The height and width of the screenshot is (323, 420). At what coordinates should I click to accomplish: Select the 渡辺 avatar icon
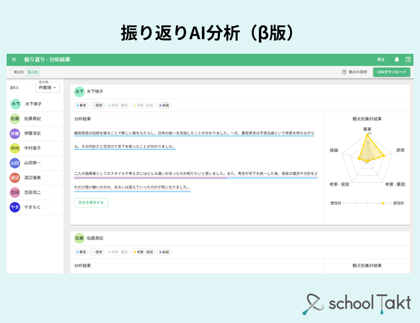14,177
